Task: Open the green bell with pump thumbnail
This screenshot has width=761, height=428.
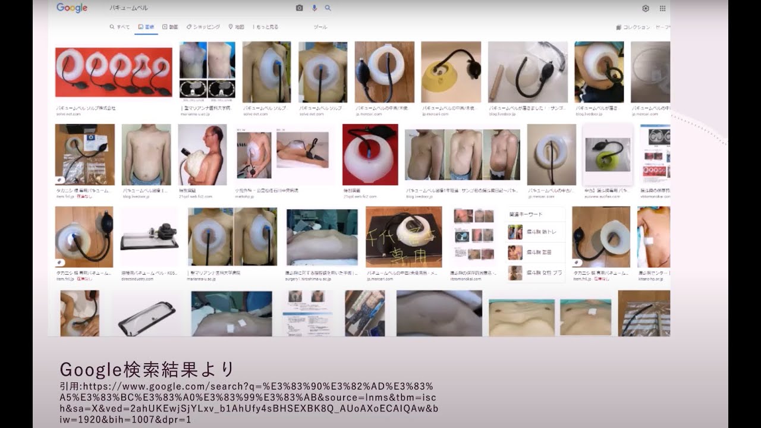Action: 607,155
